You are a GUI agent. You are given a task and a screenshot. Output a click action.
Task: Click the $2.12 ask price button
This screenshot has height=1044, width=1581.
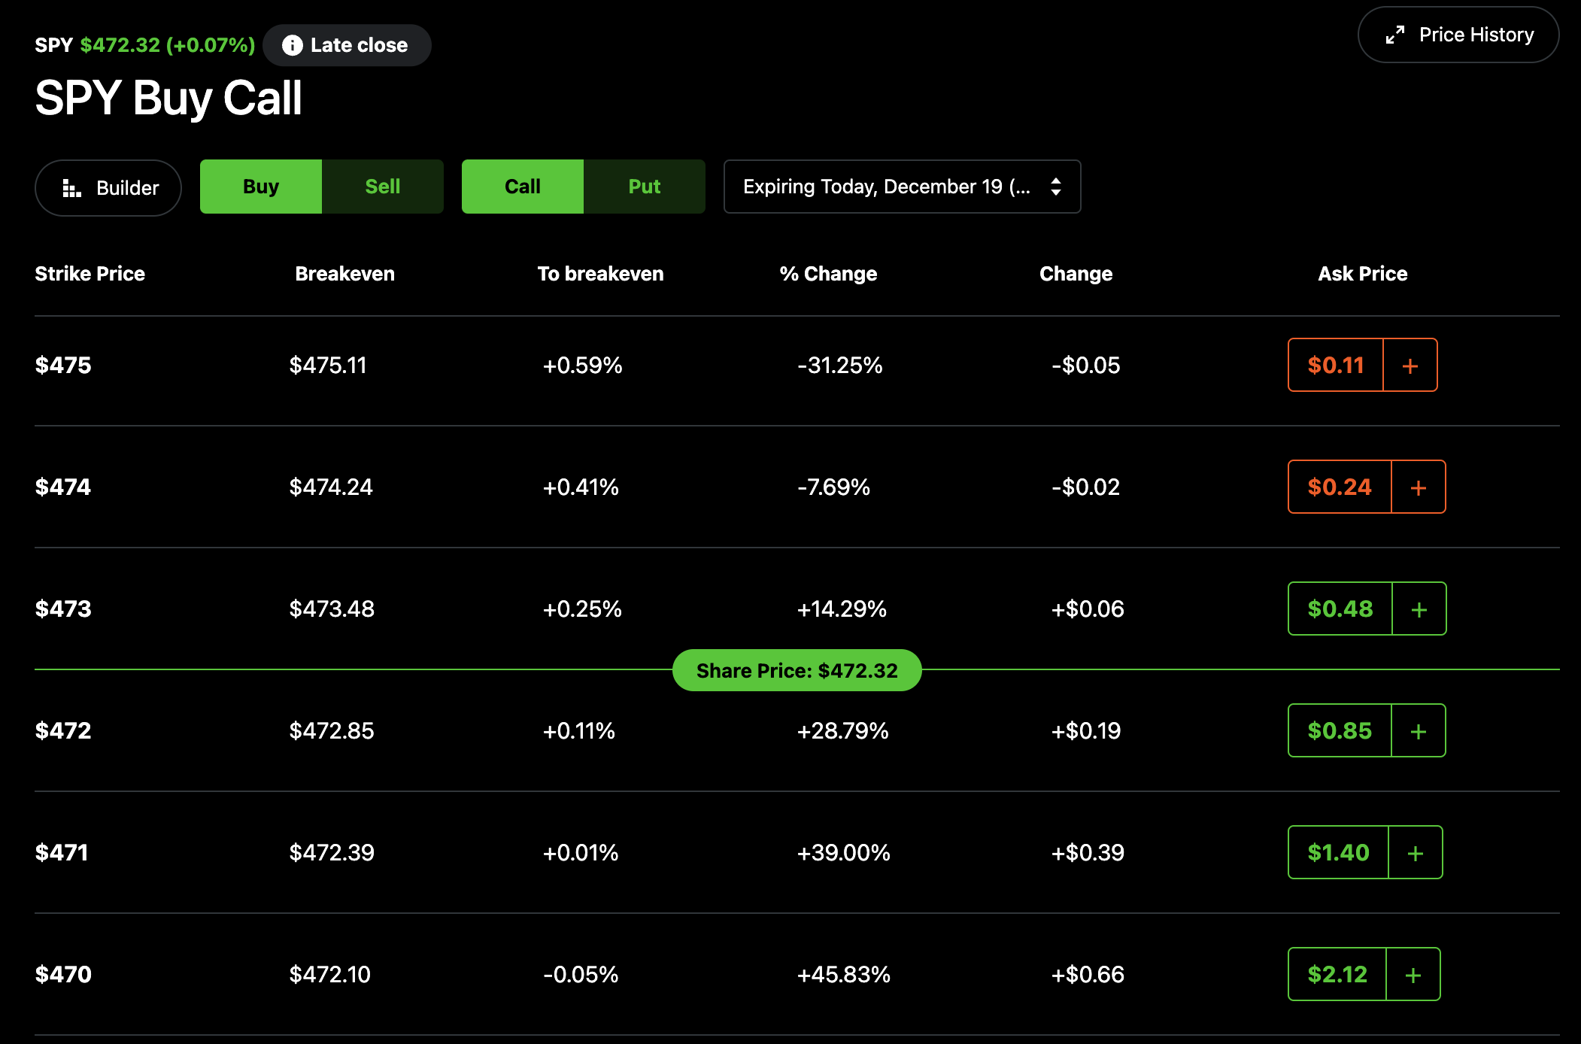pos(1337,975)
